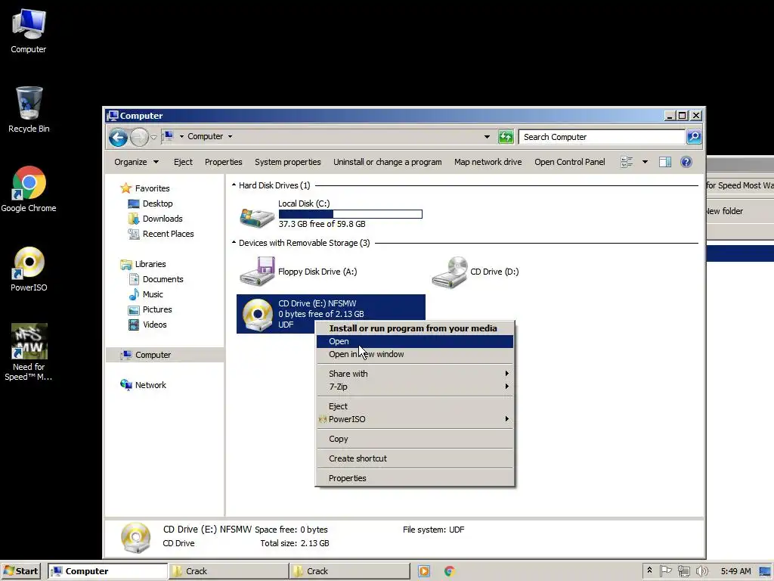Screen dimensions: 774x581
Task: Open the Organize dropdown menu
Action: (x=136, y=162)
